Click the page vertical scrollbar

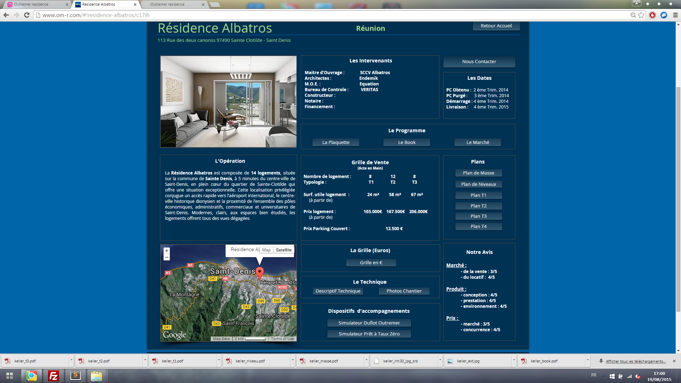(x=678, y=200)
